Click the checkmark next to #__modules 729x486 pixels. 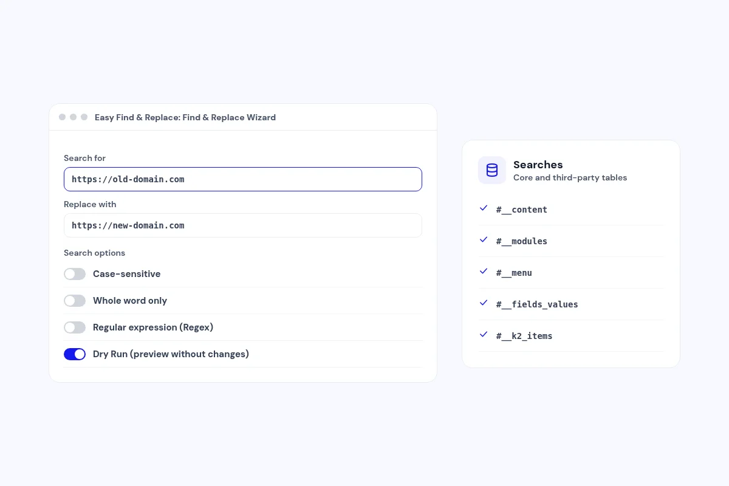point(484,239)
